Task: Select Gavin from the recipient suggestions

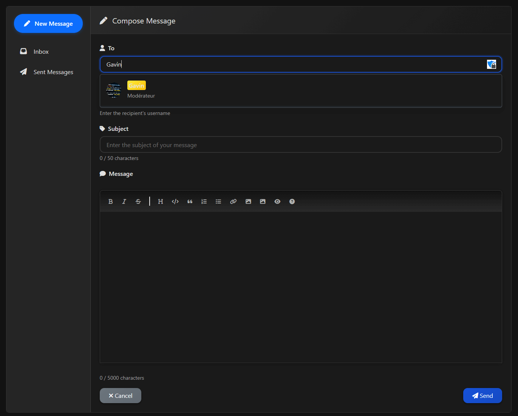Action: pyautogui.click(x=136, y=90)
